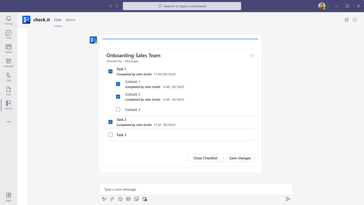The width and height of the screenshot is (364, 205).
Task: Uncheck the completed Task 1
Action: [110, 71]
